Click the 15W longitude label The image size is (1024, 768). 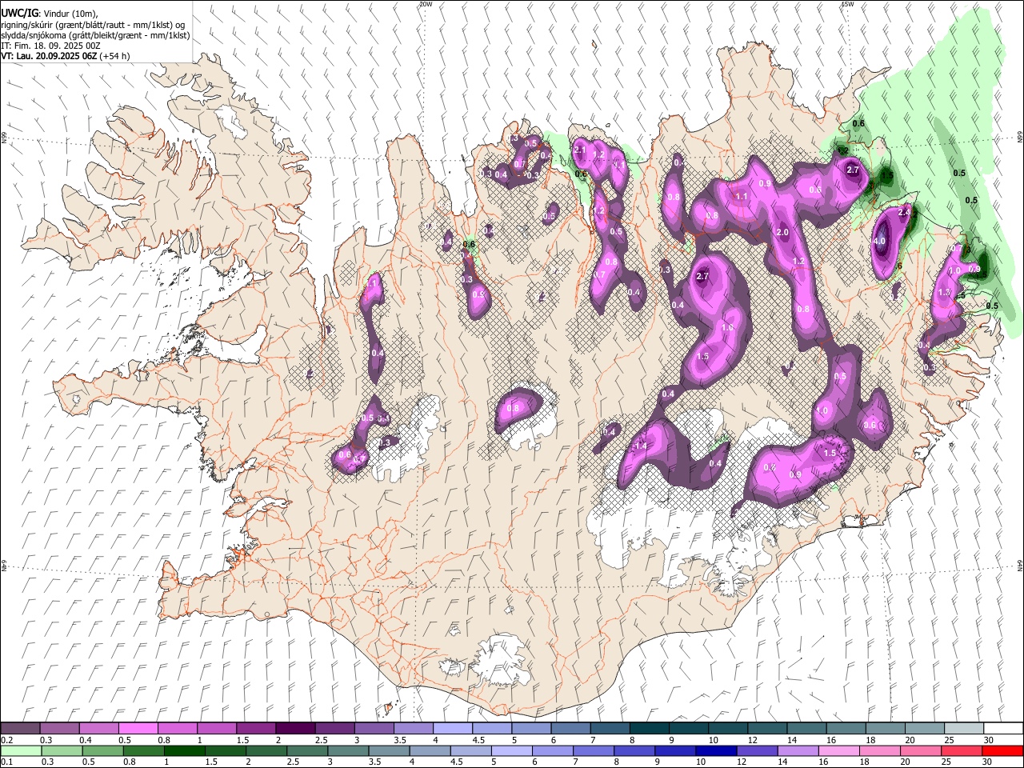(x=847, y=4)
